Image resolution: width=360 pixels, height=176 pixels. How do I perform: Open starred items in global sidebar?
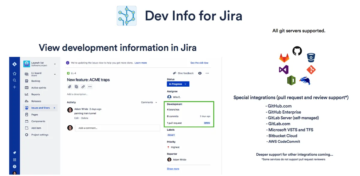[14, 73]
